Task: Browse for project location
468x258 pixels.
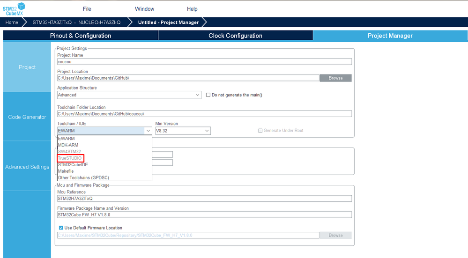Action: (335, 78)
